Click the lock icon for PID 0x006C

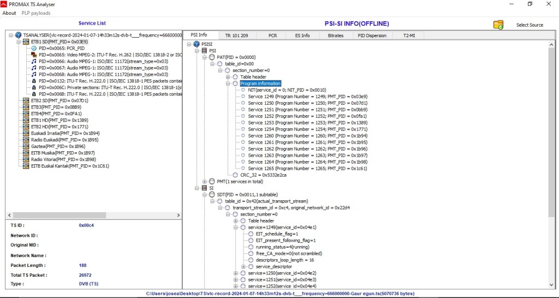tap(34, 87)
